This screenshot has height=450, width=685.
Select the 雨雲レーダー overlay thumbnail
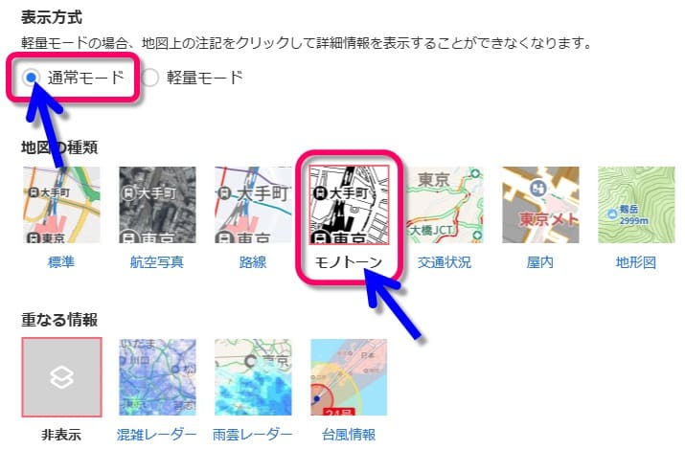click(253, 377)
